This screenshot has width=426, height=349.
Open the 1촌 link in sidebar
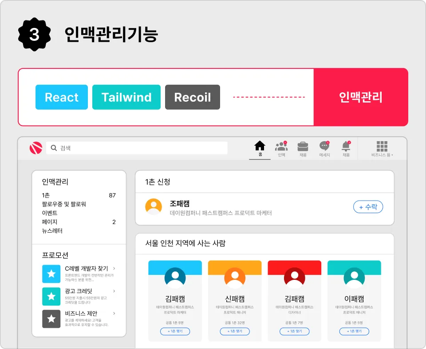coord(46,195)
